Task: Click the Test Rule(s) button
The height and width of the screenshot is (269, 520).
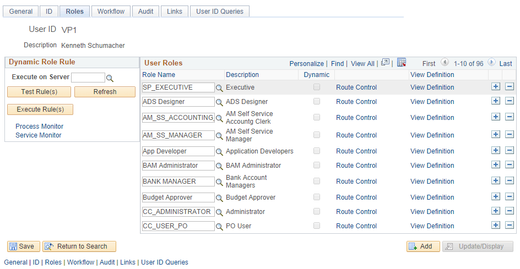Action: click(39, 92)
